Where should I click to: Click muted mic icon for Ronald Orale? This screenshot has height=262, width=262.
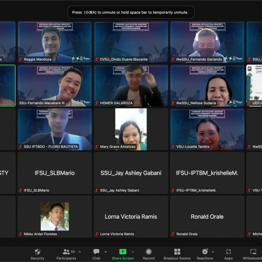[173, 234]
